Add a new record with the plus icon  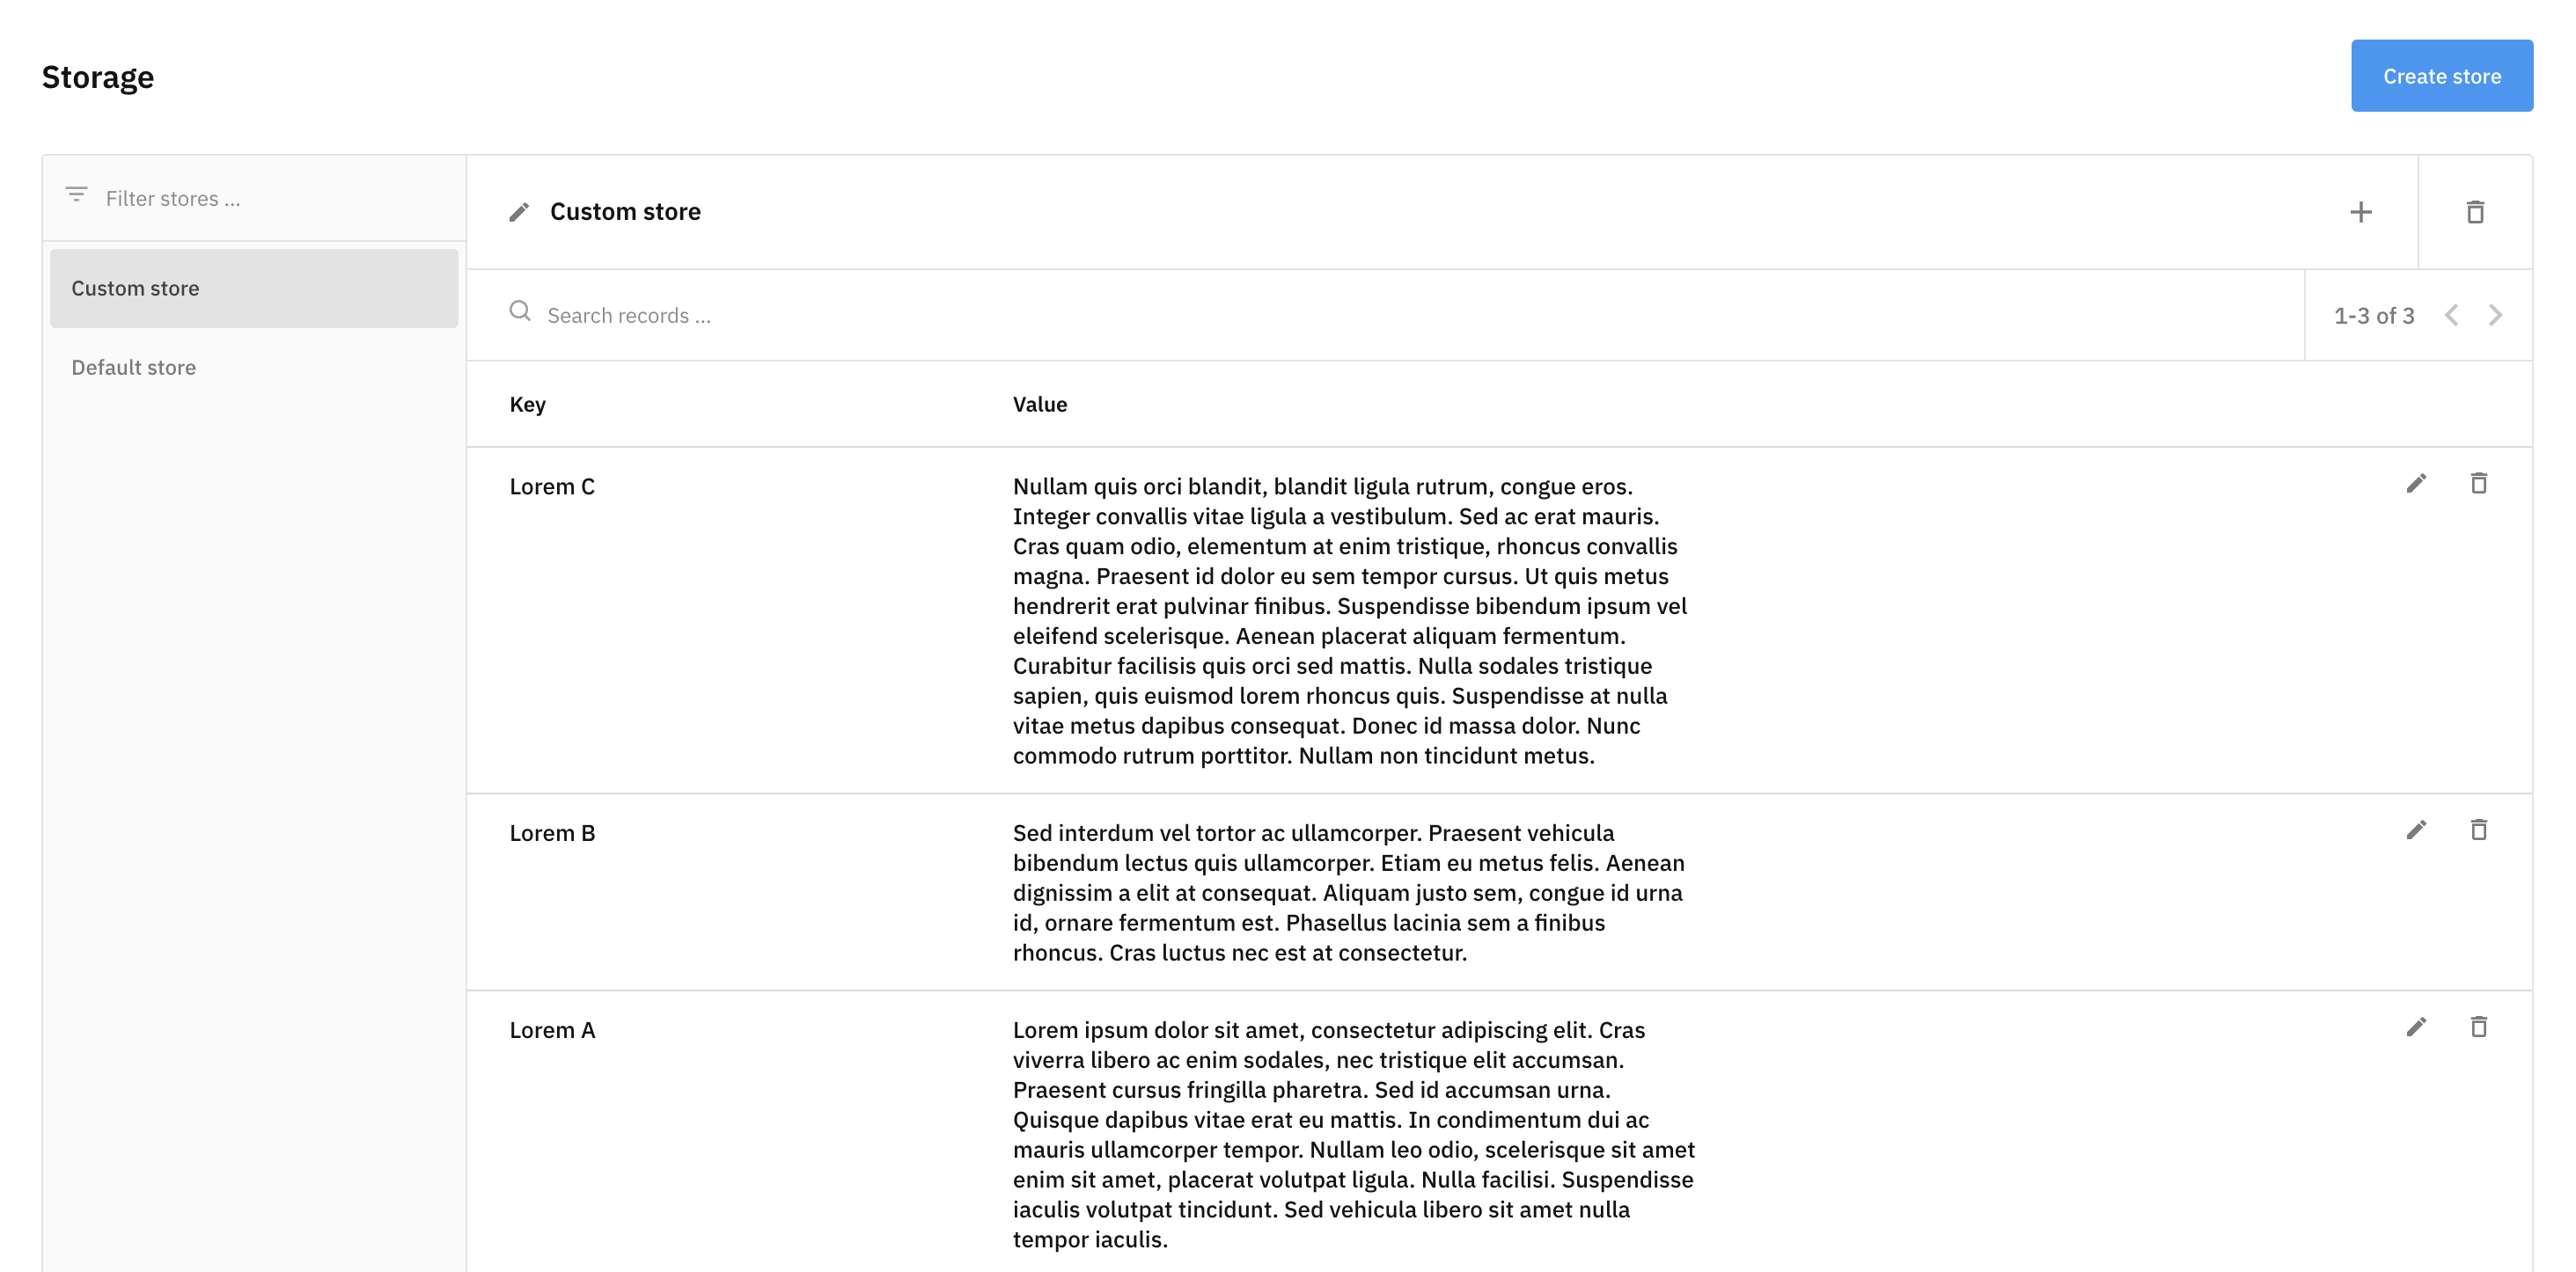[2360, 212]
